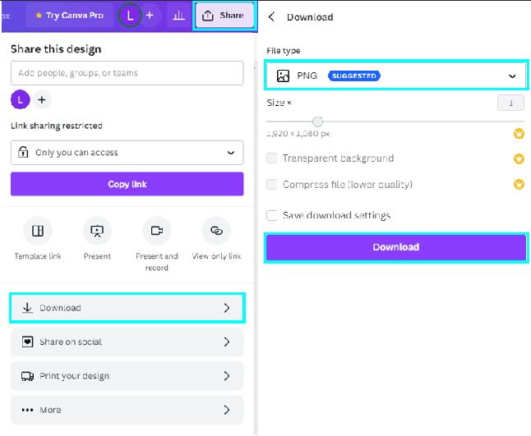Click the Present icon

[x=97, y=231]
